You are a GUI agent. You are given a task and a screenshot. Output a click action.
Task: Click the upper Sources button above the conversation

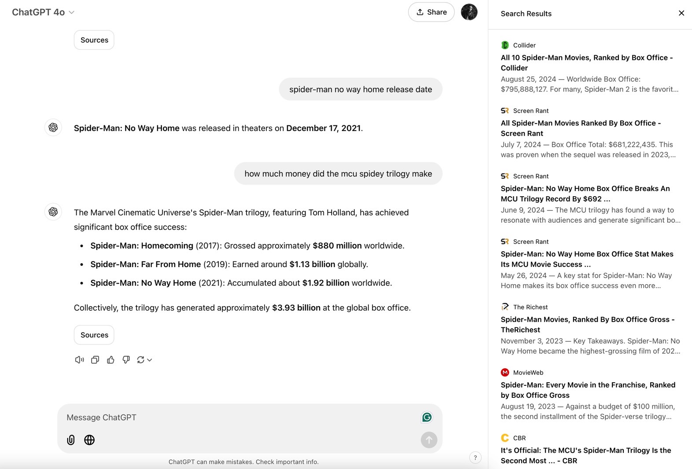coord(94,40)
